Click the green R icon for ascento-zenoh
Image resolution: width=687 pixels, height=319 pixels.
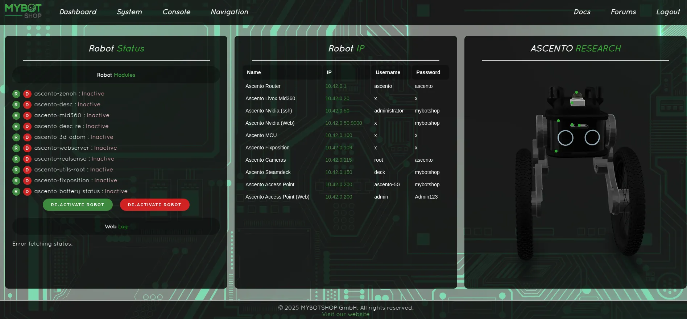point(16,94)
